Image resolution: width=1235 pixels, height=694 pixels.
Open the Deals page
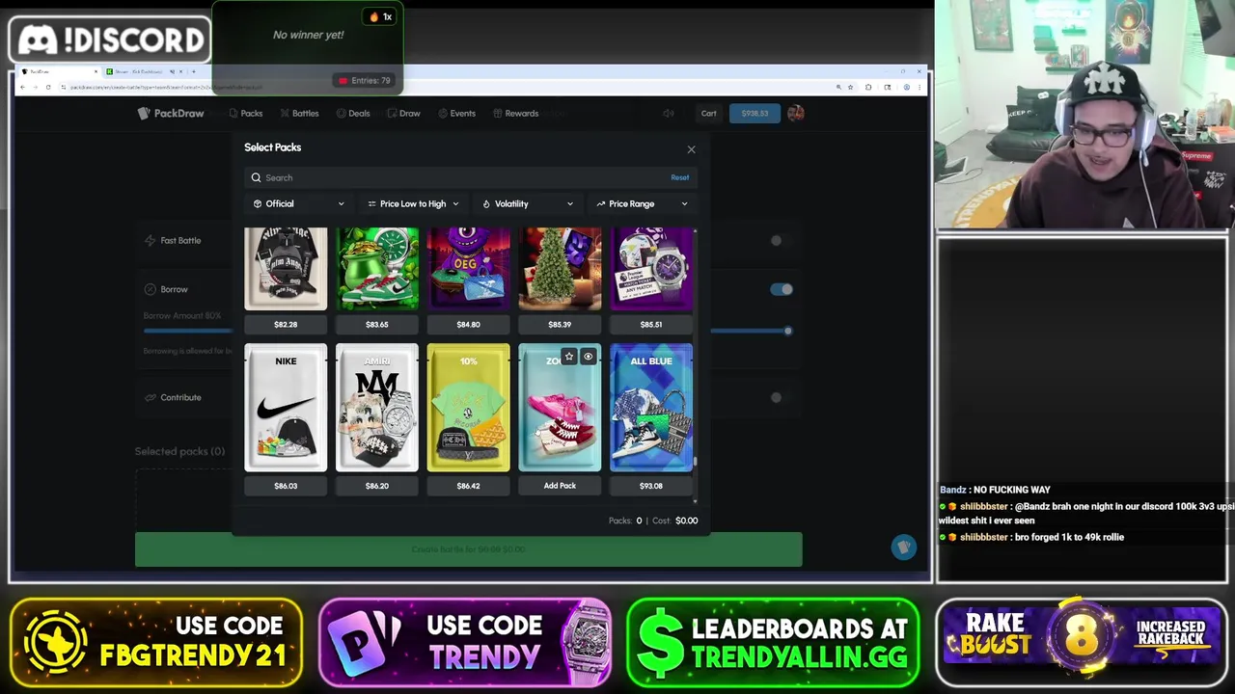tap(353, 114)
